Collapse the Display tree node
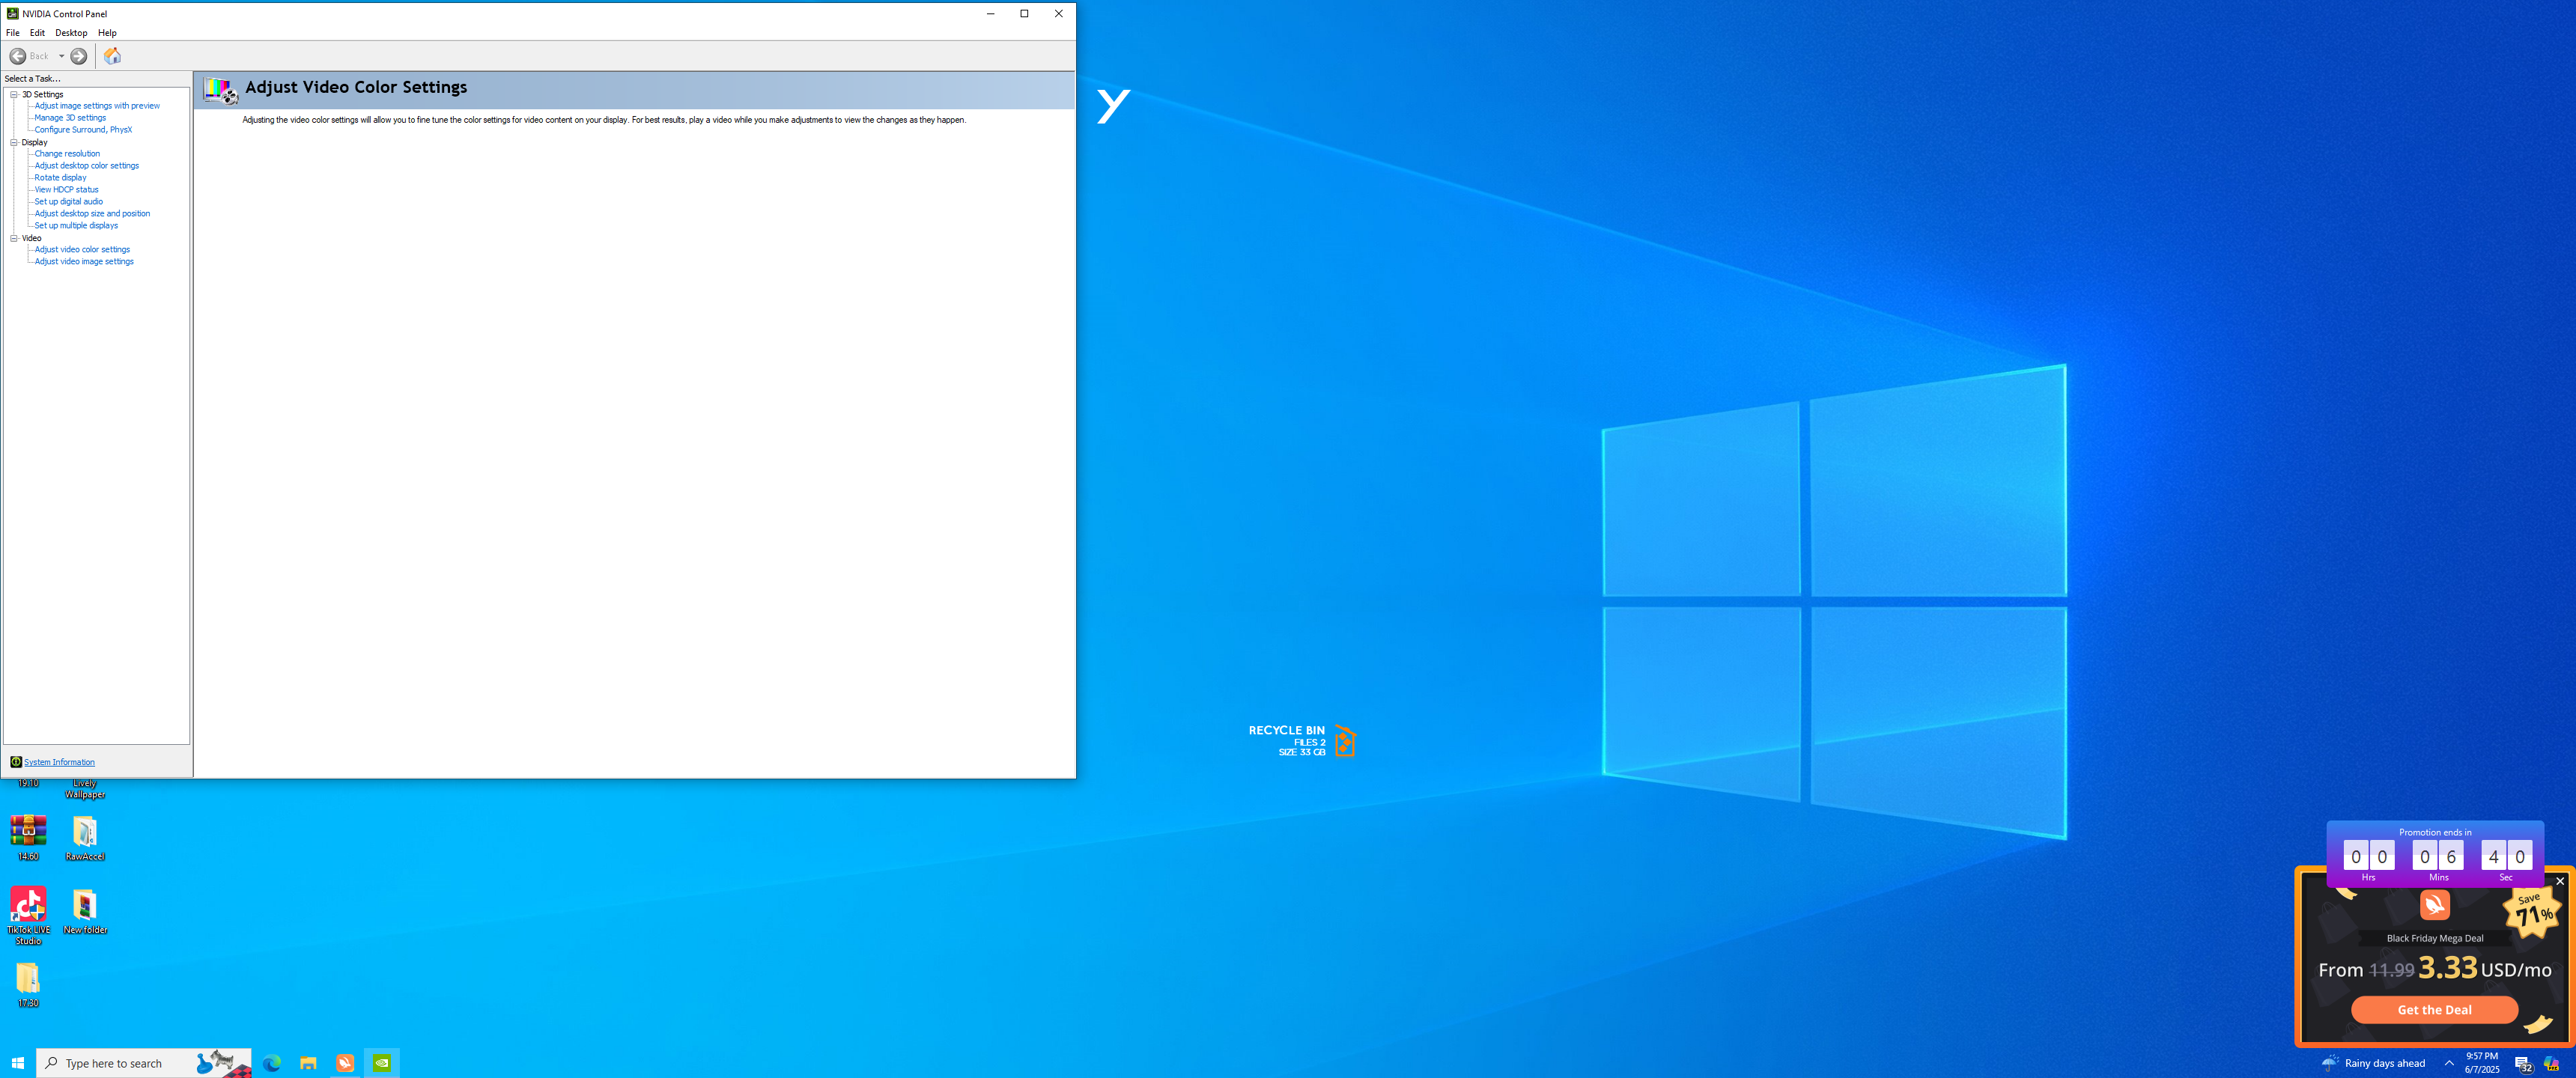The image size is (2576, 1078). (14, 142)
